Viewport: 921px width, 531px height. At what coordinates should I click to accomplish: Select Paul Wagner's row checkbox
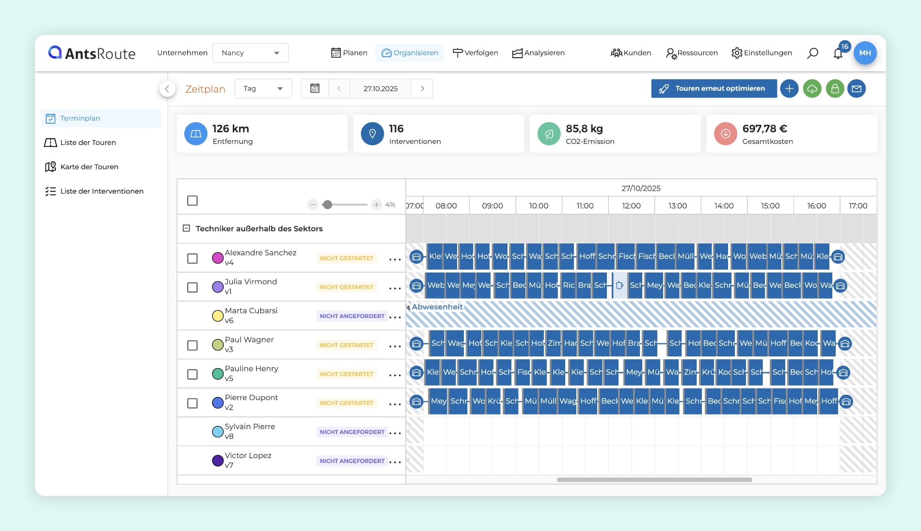192,345
